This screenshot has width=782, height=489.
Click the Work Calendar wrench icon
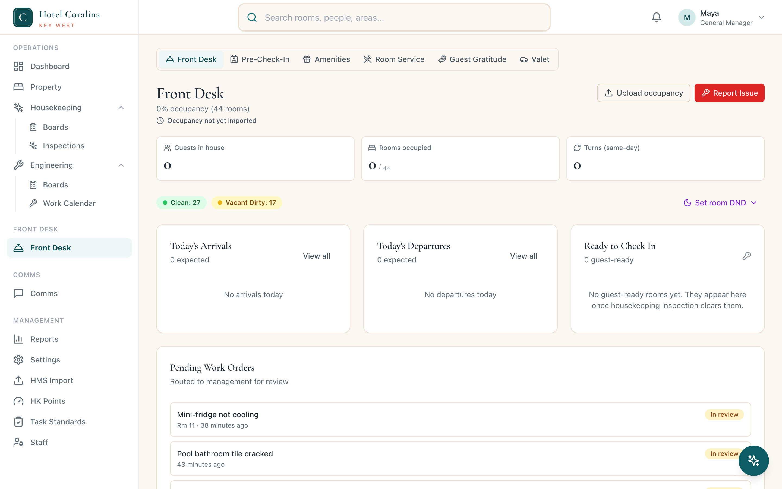pyautogui.click(x=33, y=203)
